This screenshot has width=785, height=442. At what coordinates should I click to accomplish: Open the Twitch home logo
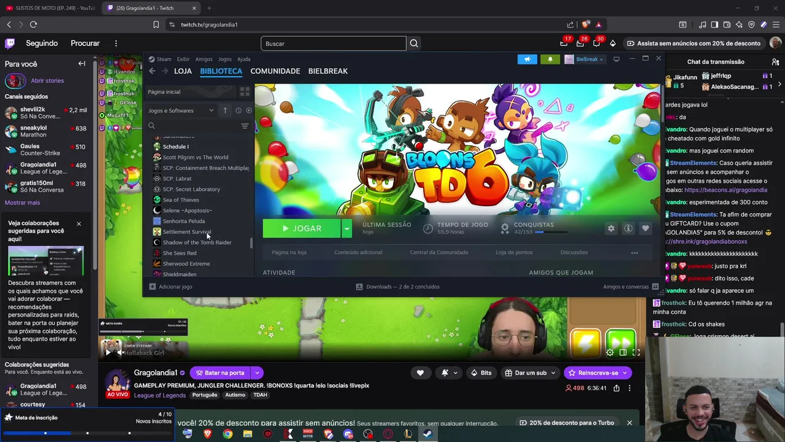click(10, 43)
